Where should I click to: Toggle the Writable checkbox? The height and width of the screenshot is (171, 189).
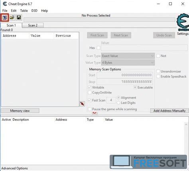click(x=90, y=87)
